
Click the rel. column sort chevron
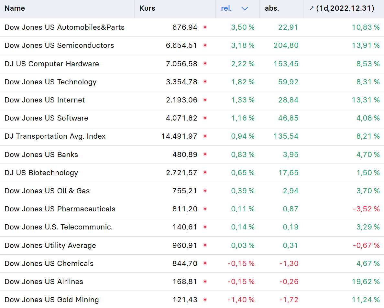[x=245, y=8]
